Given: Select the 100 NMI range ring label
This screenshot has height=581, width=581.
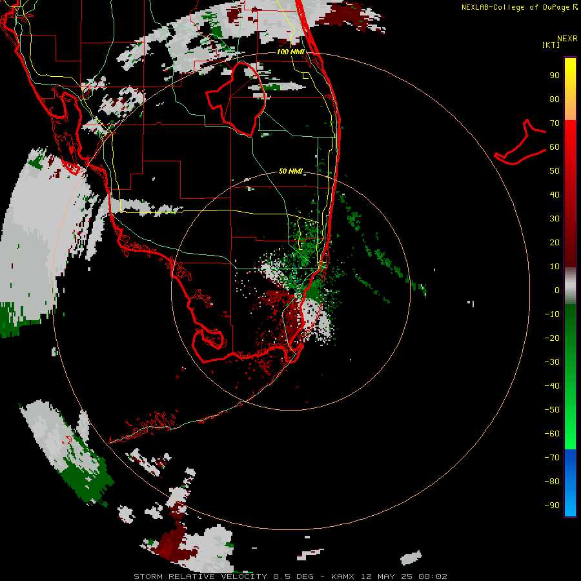Looking at the screenshot, I should click(290, 52).
